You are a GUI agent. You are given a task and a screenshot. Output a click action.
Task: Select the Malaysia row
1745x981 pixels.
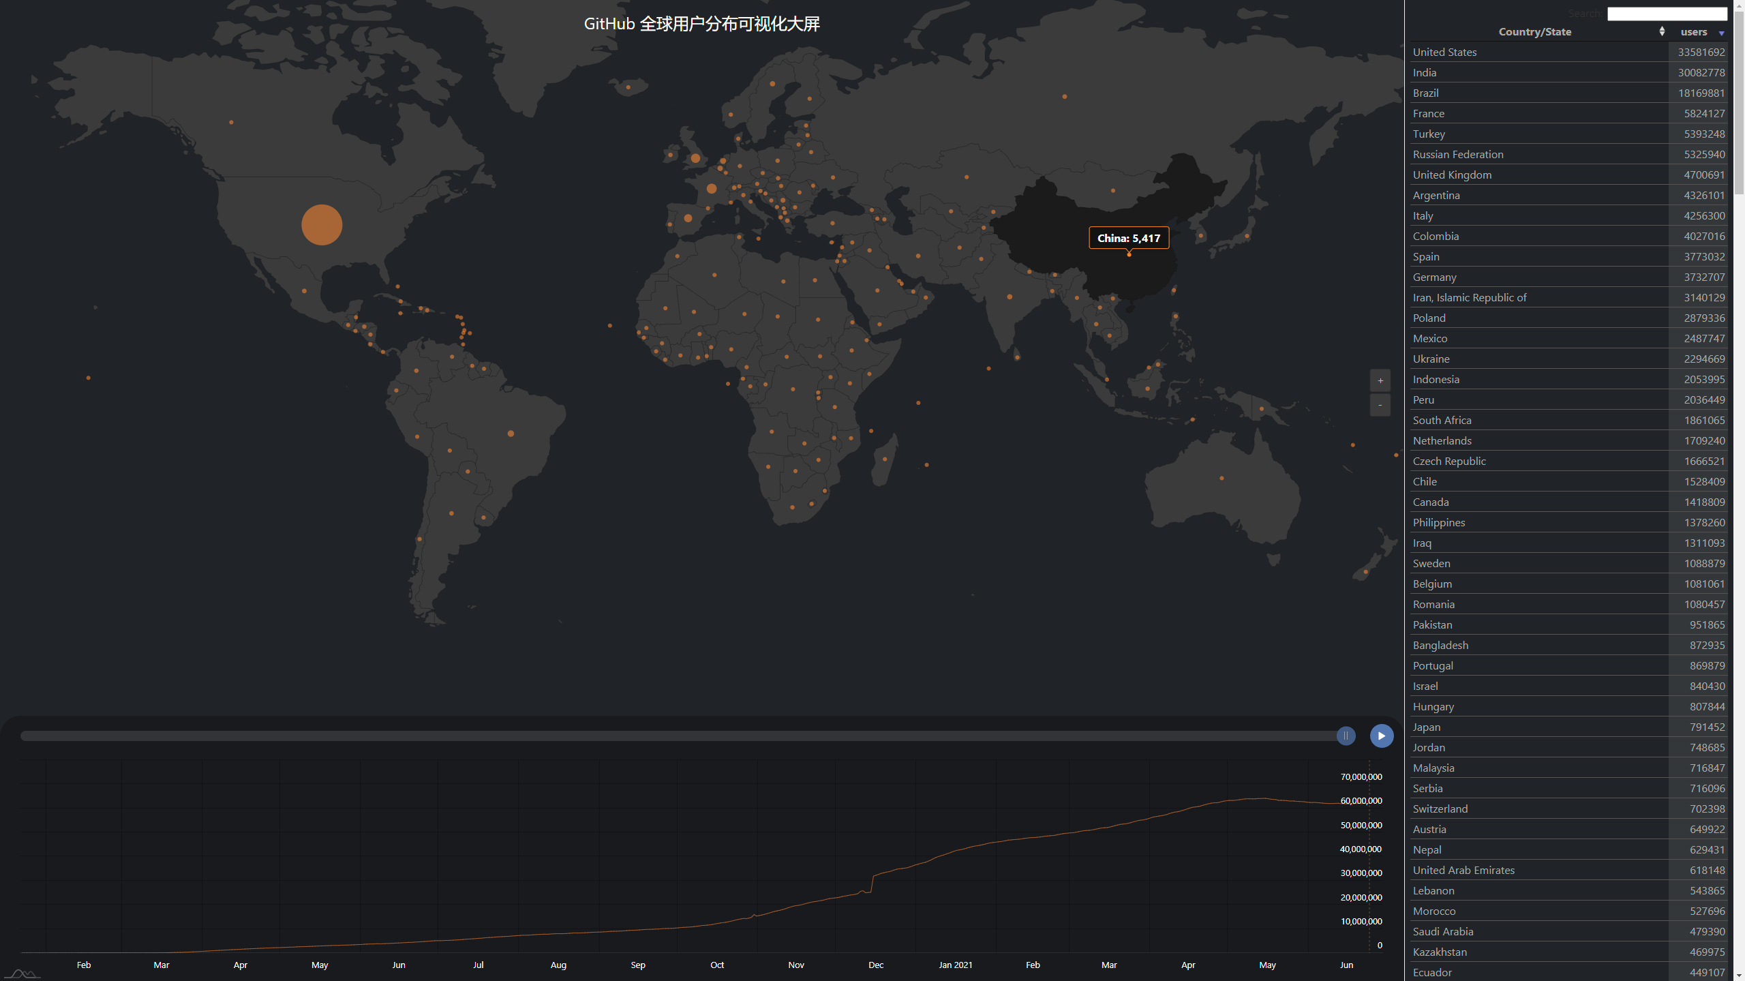click(x=1568, y=768)
